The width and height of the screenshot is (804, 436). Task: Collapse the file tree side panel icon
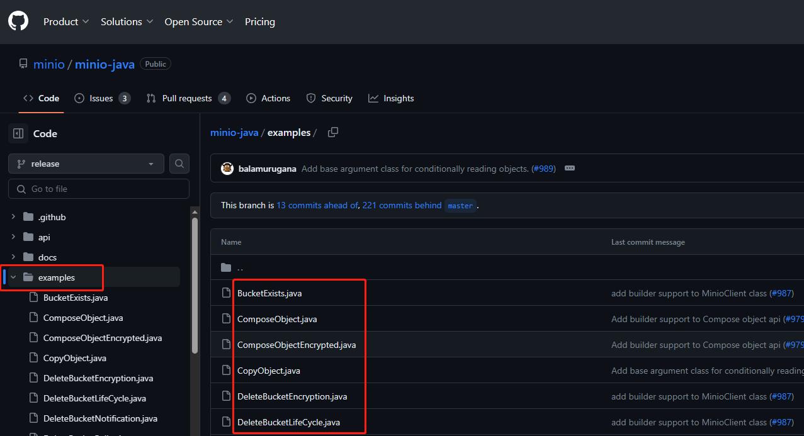coord(18,133)
